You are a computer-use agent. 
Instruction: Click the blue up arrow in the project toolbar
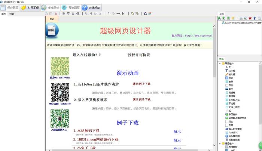(x=255, y=18)
